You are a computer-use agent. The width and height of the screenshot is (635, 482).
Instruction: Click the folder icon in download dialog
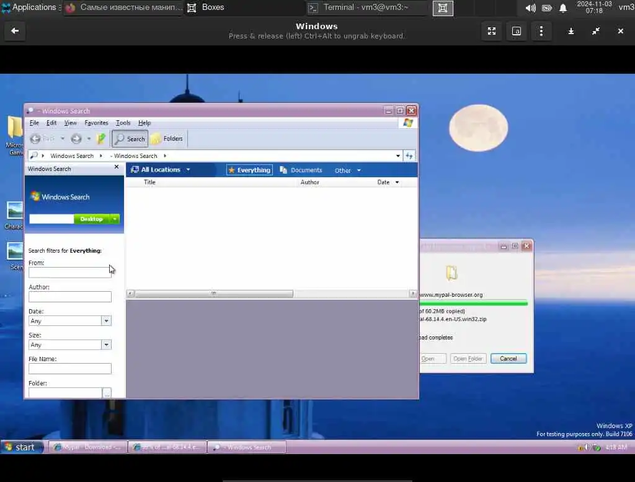(x=451, y=273)
